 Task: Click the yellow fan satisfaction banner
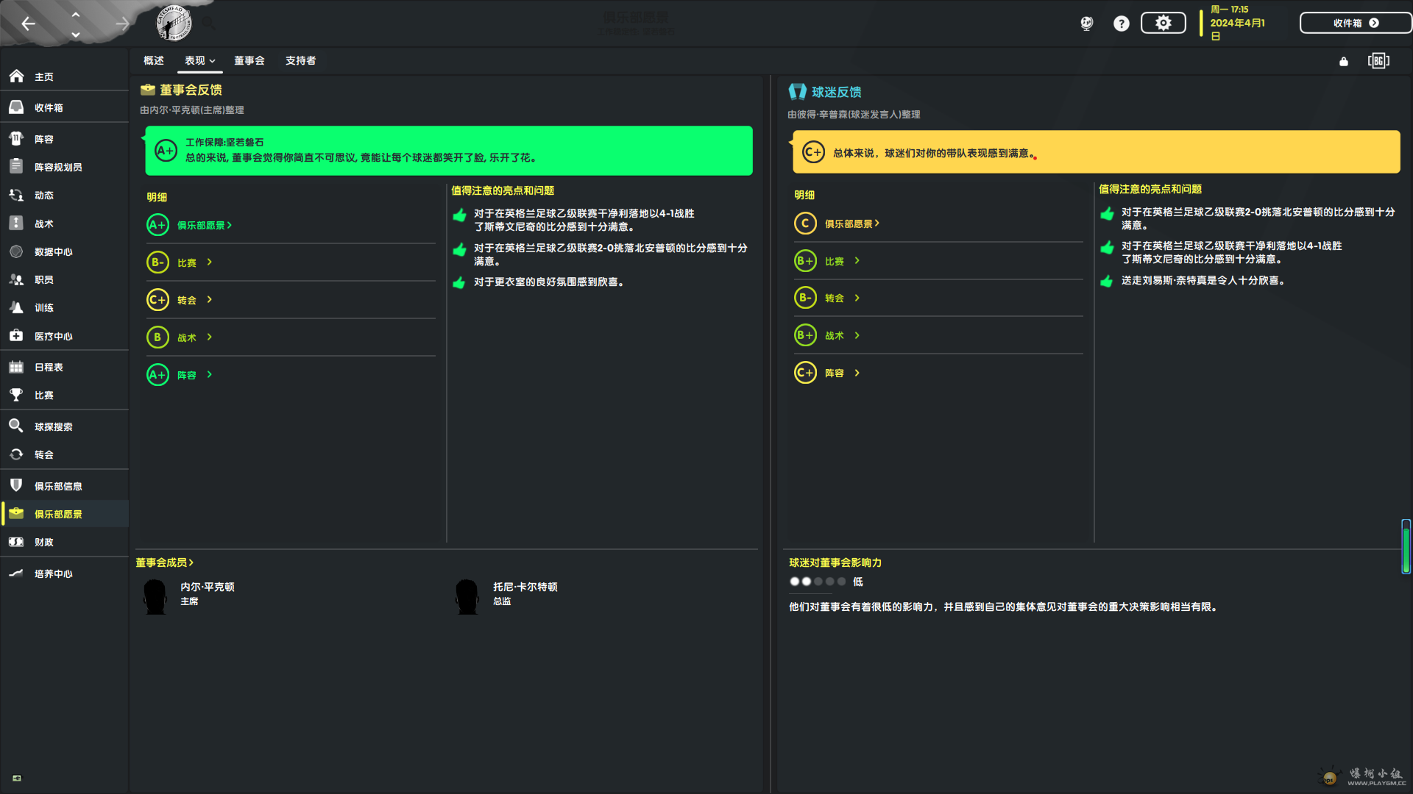tap(1096, 152)
